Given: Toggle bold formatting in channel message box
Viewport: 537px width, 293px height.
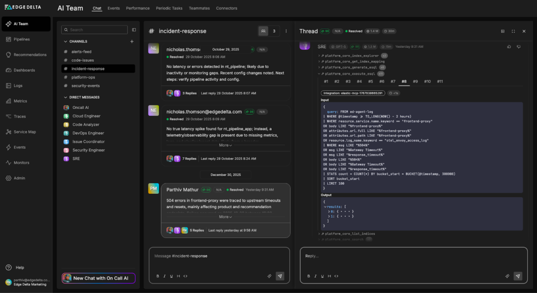Looking at the screenshot, I should (x=156, y=276).
